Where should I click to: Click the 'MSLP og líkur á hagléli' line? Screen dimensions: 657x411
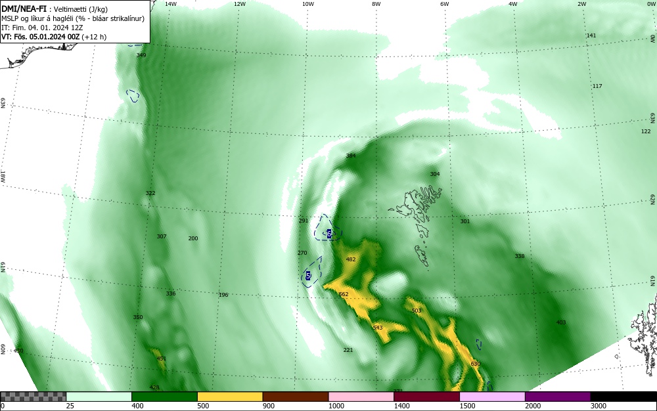[x=73, y=18]
